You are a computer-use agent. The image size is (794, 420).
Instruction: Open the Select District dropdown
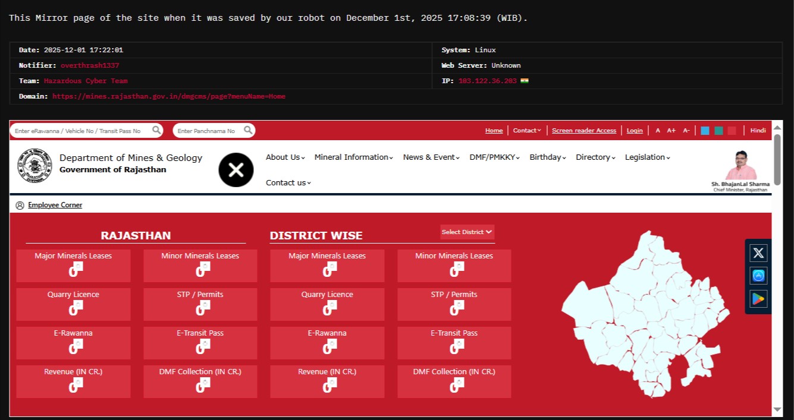click(x=467, y=232)
